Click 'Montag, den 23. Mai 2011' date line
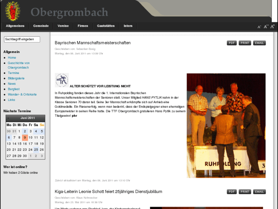The height and width of the screenshot is (209, 278). [x=79, y=202]
